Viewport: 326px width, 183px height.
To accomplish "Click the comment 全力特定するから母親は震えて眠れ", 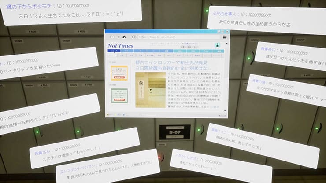I will click(x=286, y=90).
